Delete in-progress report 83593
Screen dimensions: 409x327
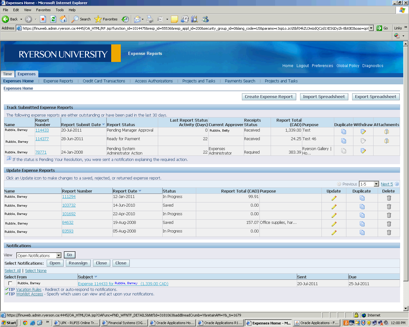[x=389, y=232]
